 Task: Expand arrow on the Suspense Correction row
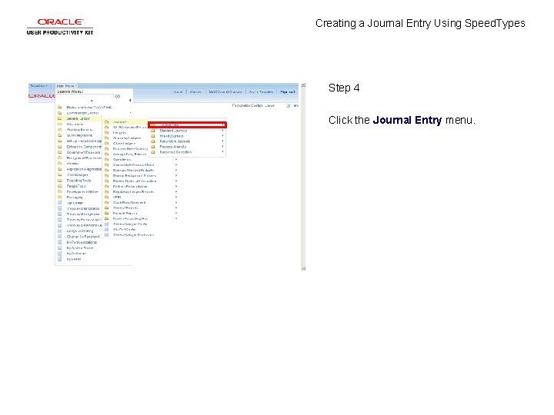[x=222, y=152]
